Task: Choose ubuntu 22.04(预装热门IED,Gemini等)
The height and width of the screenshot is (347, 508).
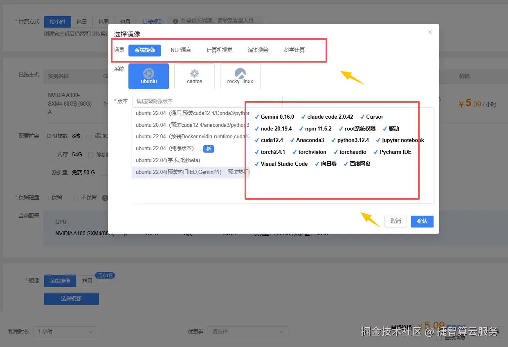Action: click(191, 172)
